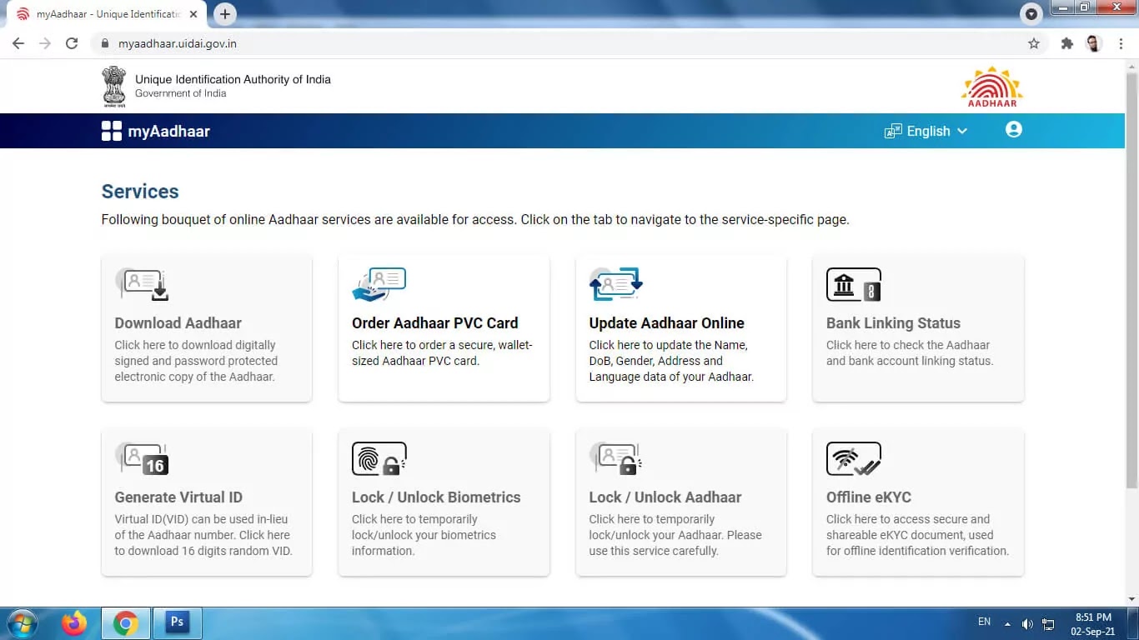Click the myAadhaar grid logo icon

tap(112, 131)
